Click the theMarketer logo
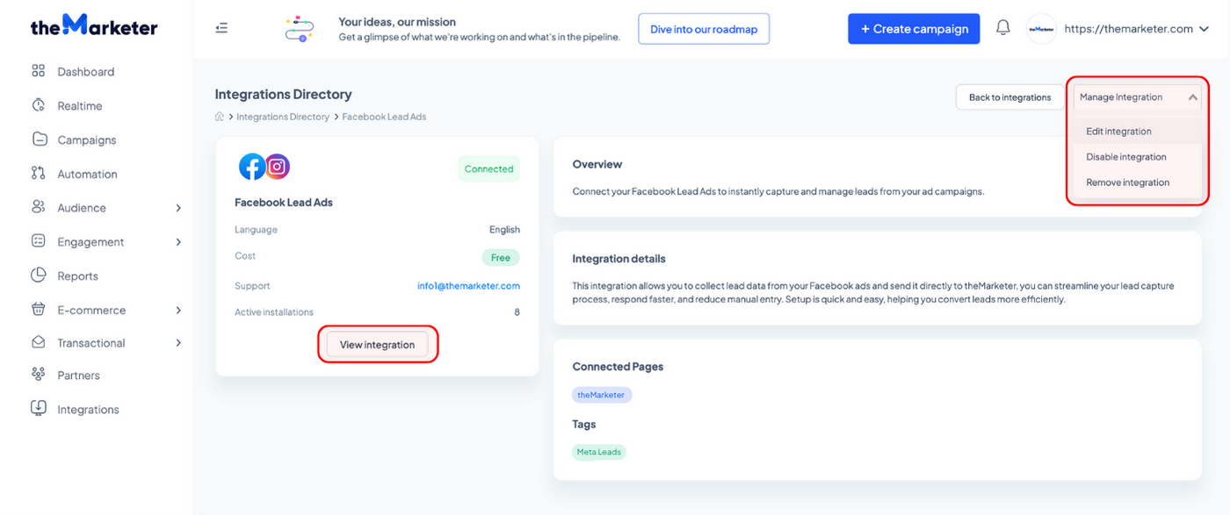The width and height of the screenshot is (1230, 515). [94, 25]
